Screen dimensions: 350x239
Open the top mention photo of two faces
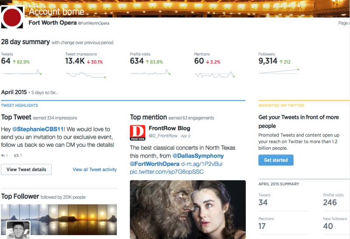coord(188,209)
